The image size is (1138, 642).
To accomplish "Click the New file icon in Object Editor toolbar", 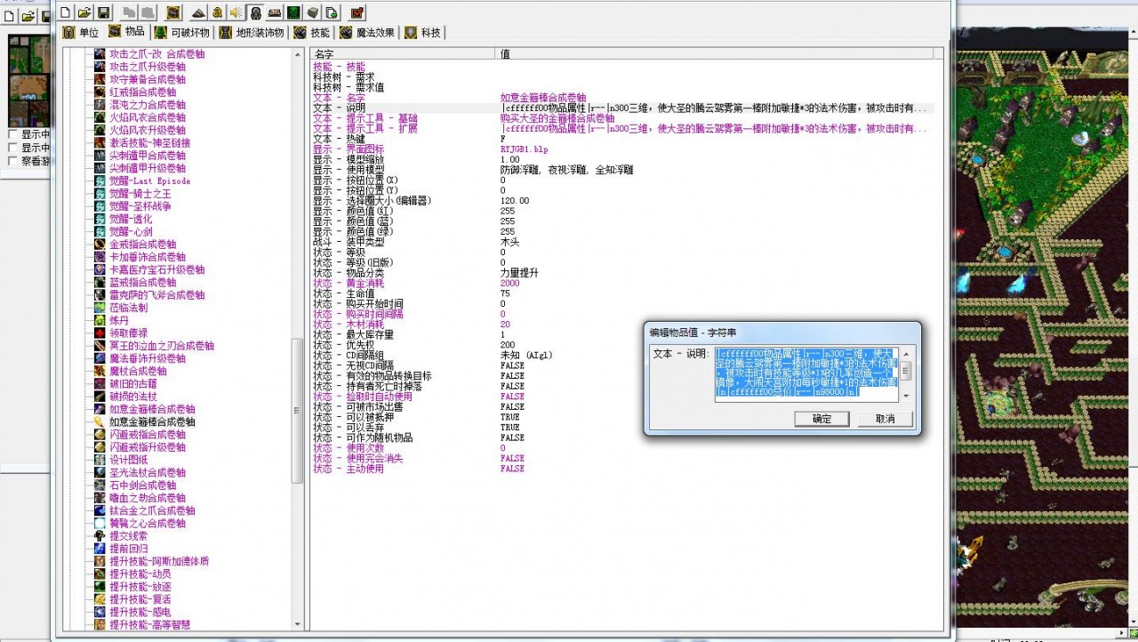I will (65, 12).
